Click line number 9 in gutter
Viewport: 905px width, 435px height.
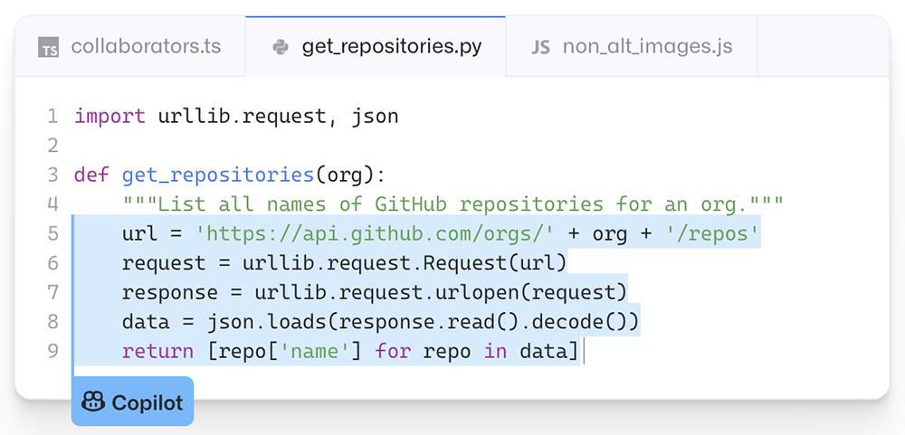click(52, 351)
